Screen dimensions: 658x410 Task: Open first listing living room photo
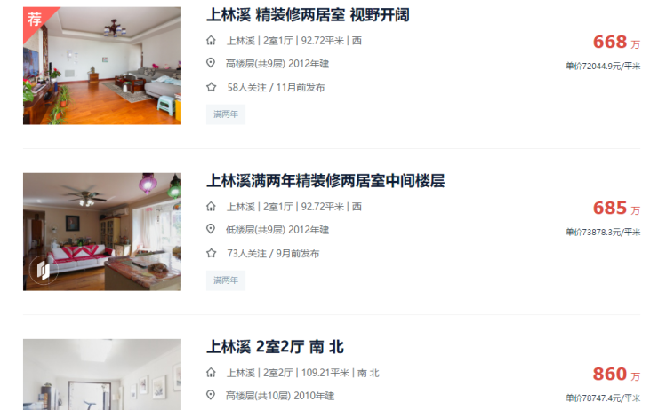coord(101,66)
